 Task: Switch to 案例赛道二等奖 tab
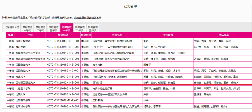pyautogui.click(x=80, y=28)
